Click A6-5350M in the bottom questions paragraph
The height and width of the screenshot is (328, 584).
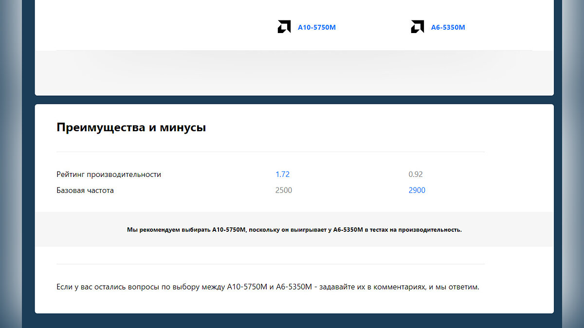[293, 287]
